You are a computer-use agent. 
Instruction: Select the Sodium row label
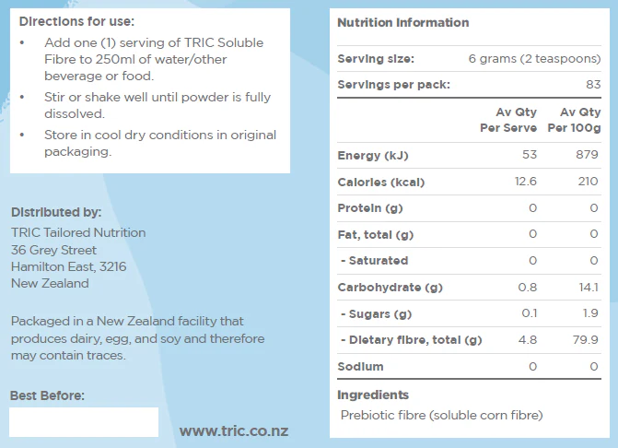coord(360,367)
